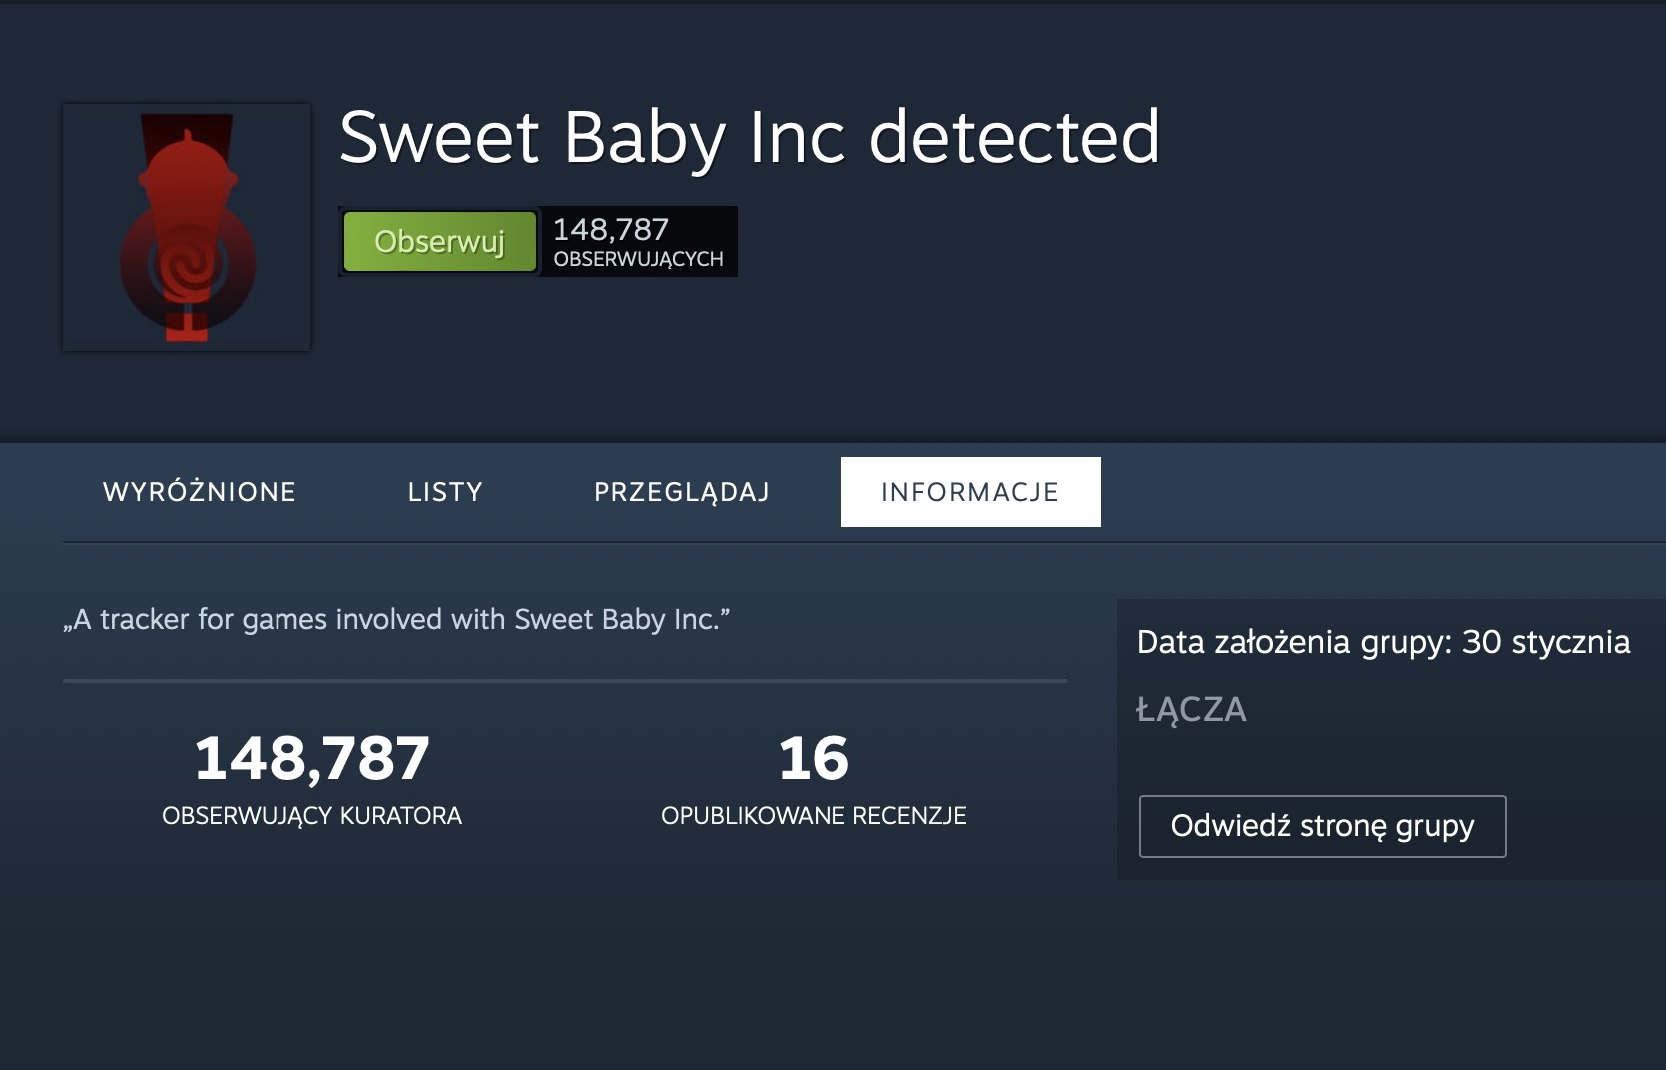Screen dimensions: 1666x1070
Task: Click the 148,787 count beside Obserwuj
Action: (611, 230)
